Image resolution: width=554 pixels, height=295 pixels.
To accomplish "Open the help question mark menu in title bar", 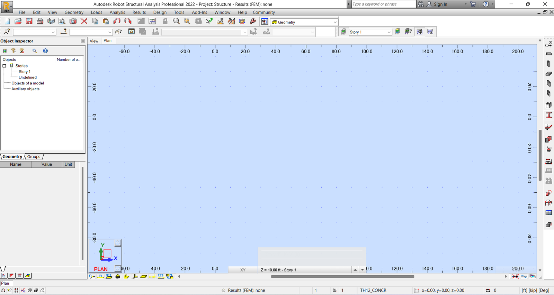I will pos(486,4).
